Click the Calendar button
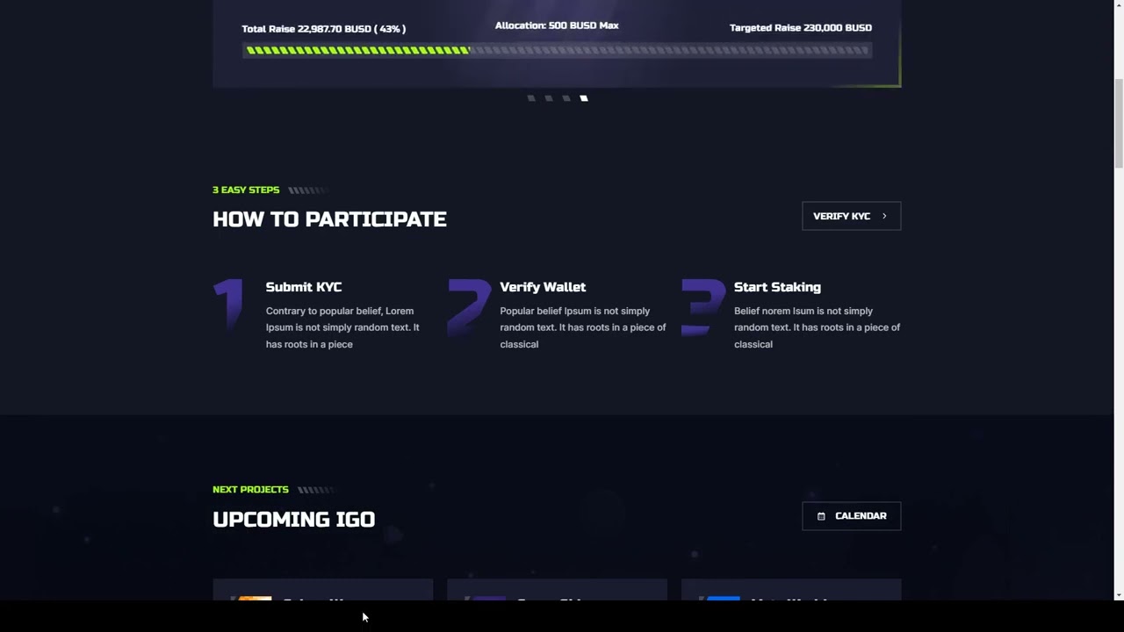 click(x=851, y=516)
